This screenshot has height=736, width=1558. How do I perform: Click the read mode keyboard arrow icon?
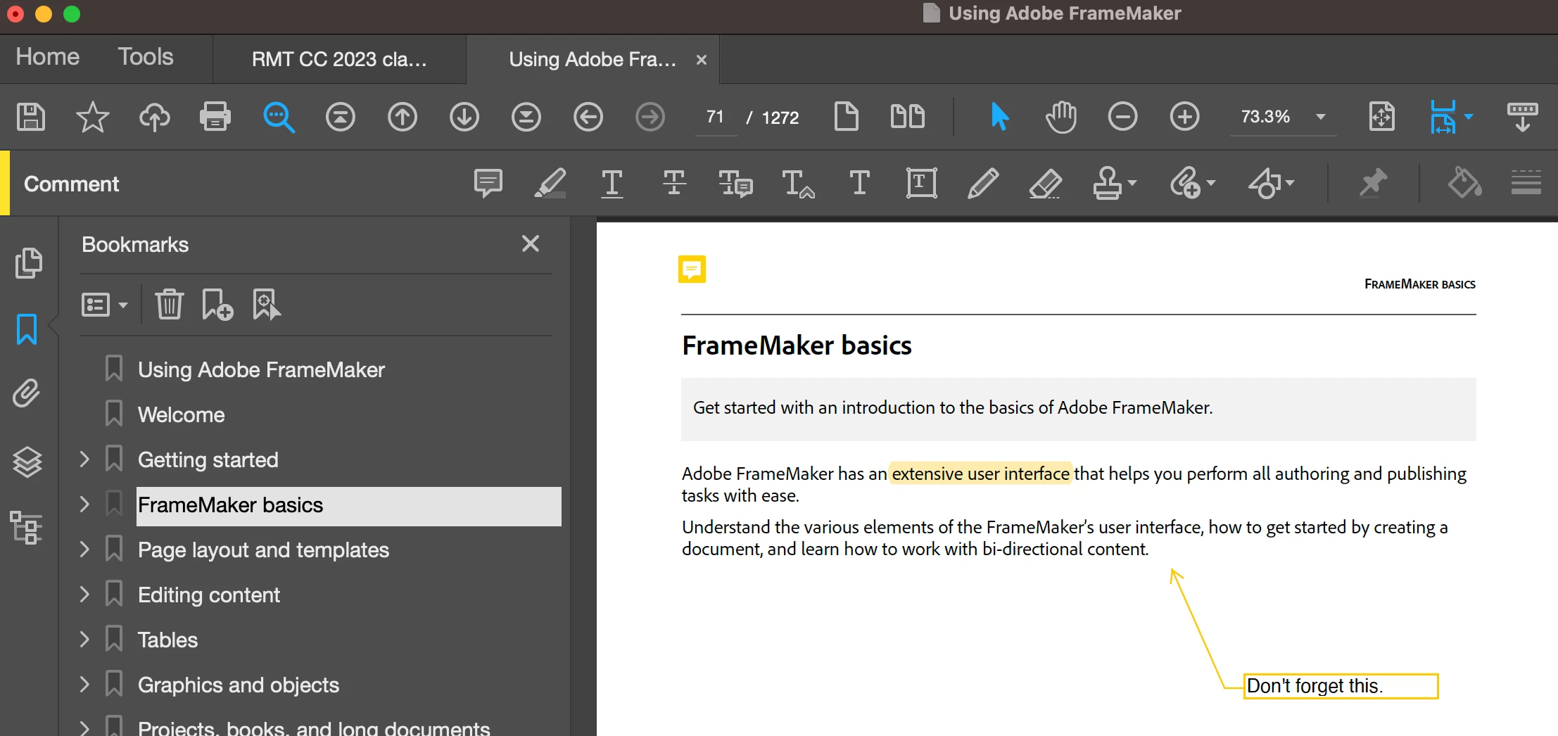(x=1522, y=117)
